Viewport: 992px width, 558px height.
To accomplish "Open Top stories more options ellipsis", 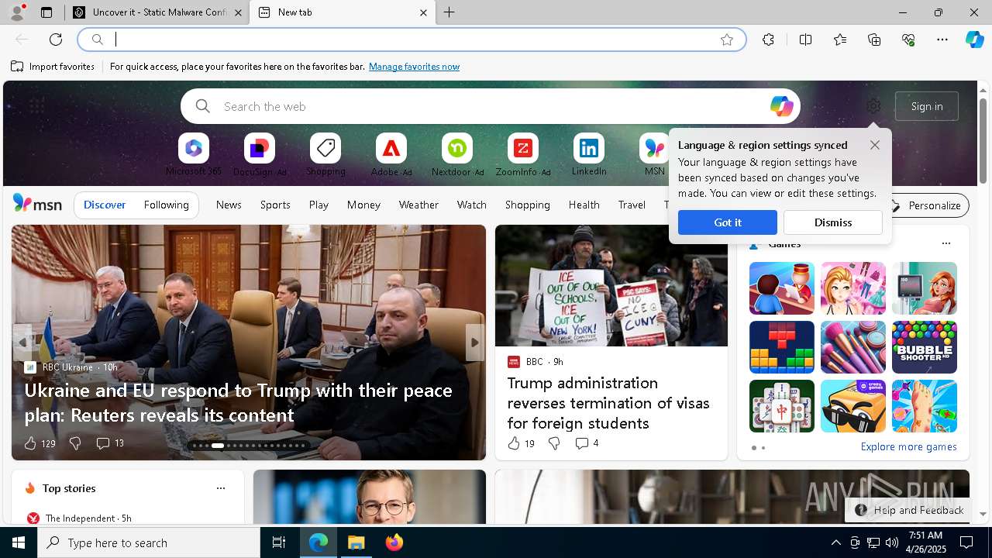I will click(x=221, y=488).
